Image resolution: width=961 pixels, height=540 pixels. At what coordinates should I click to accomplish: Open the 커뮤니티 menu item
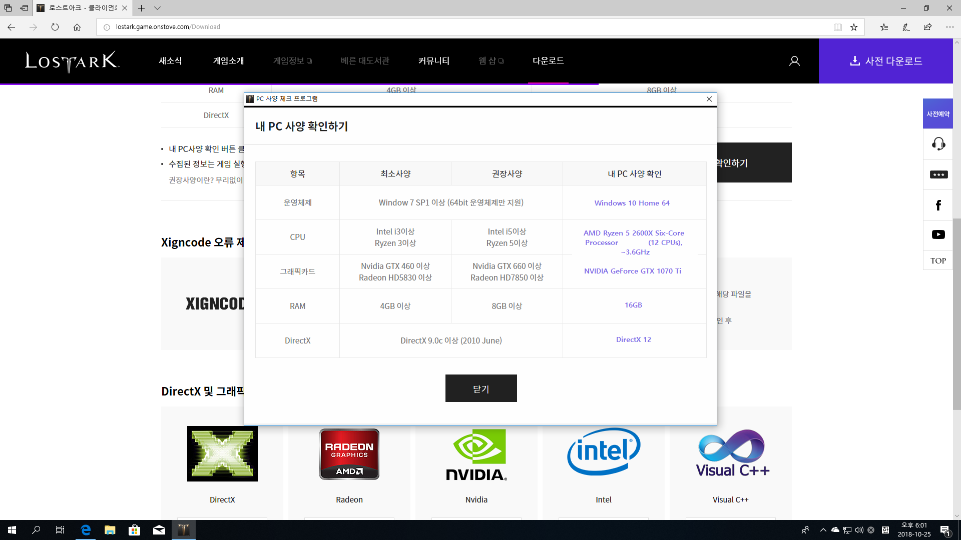point(433,60)
